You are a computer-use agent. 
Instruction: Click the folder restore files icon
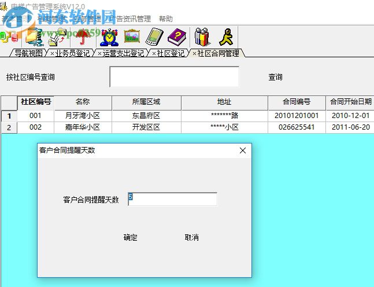click(57, 37)
